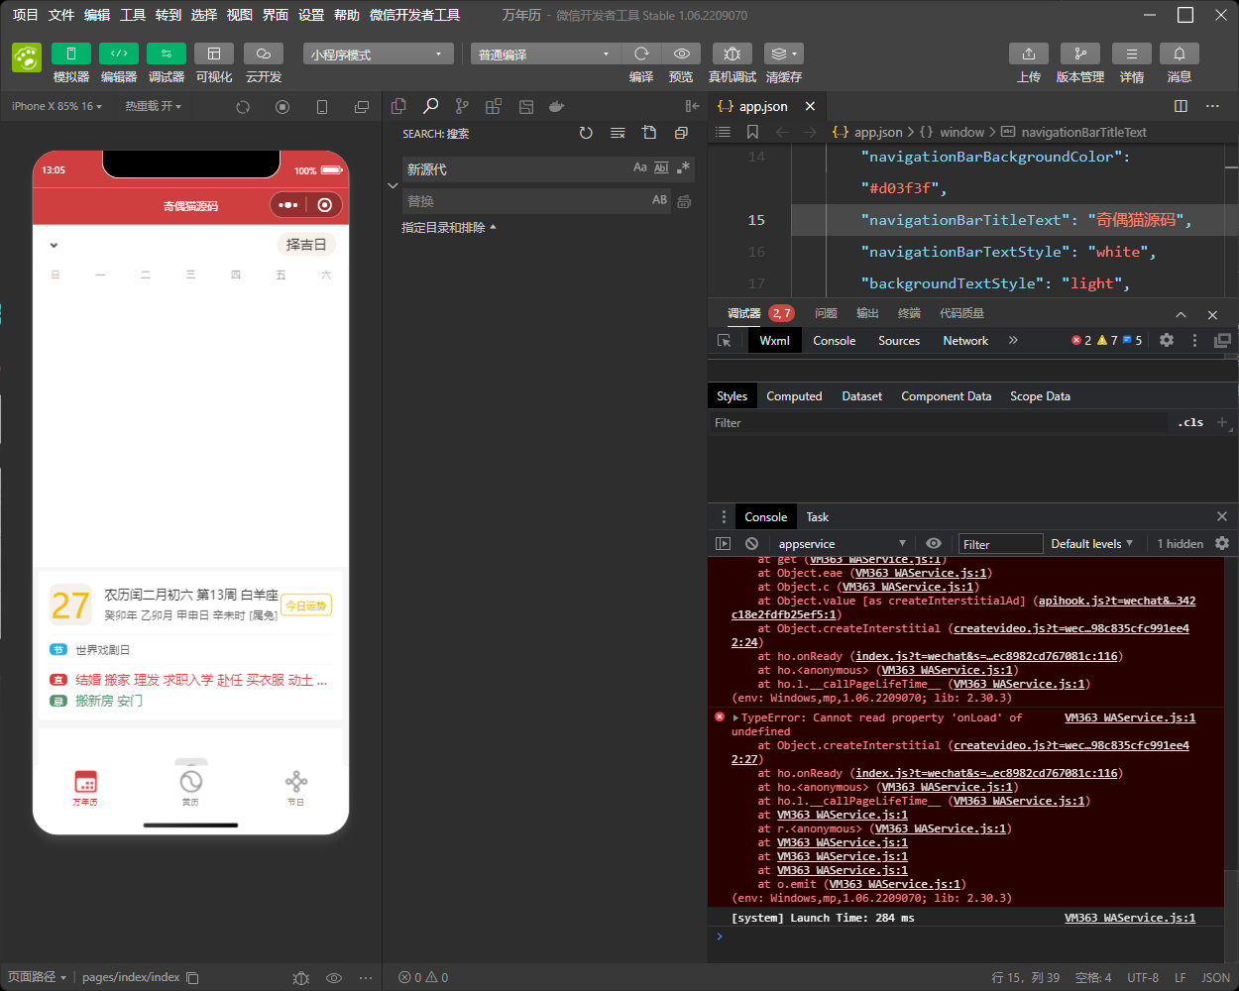Open the file explorer sidebar icon
The width and height of the screenshot is (1239, 991).
pos(399,106)
